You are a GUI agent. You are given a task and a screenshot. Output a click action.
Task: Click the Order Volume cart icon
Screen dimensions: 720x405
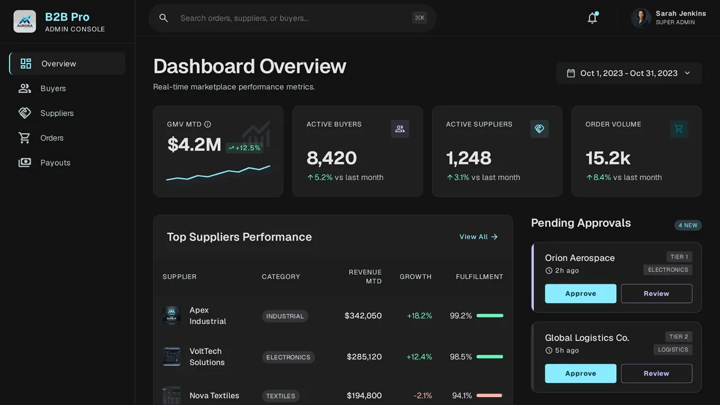[x=679, y=129]
